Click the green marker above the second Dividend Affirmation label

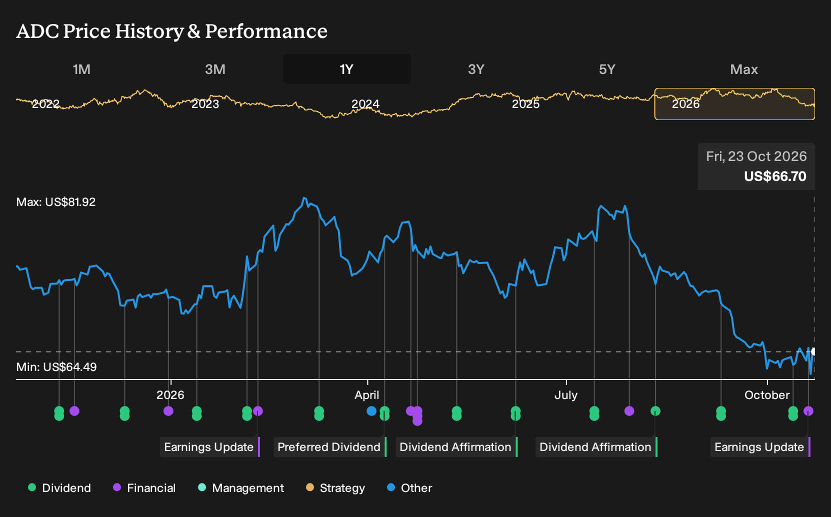tap(655, 411)
